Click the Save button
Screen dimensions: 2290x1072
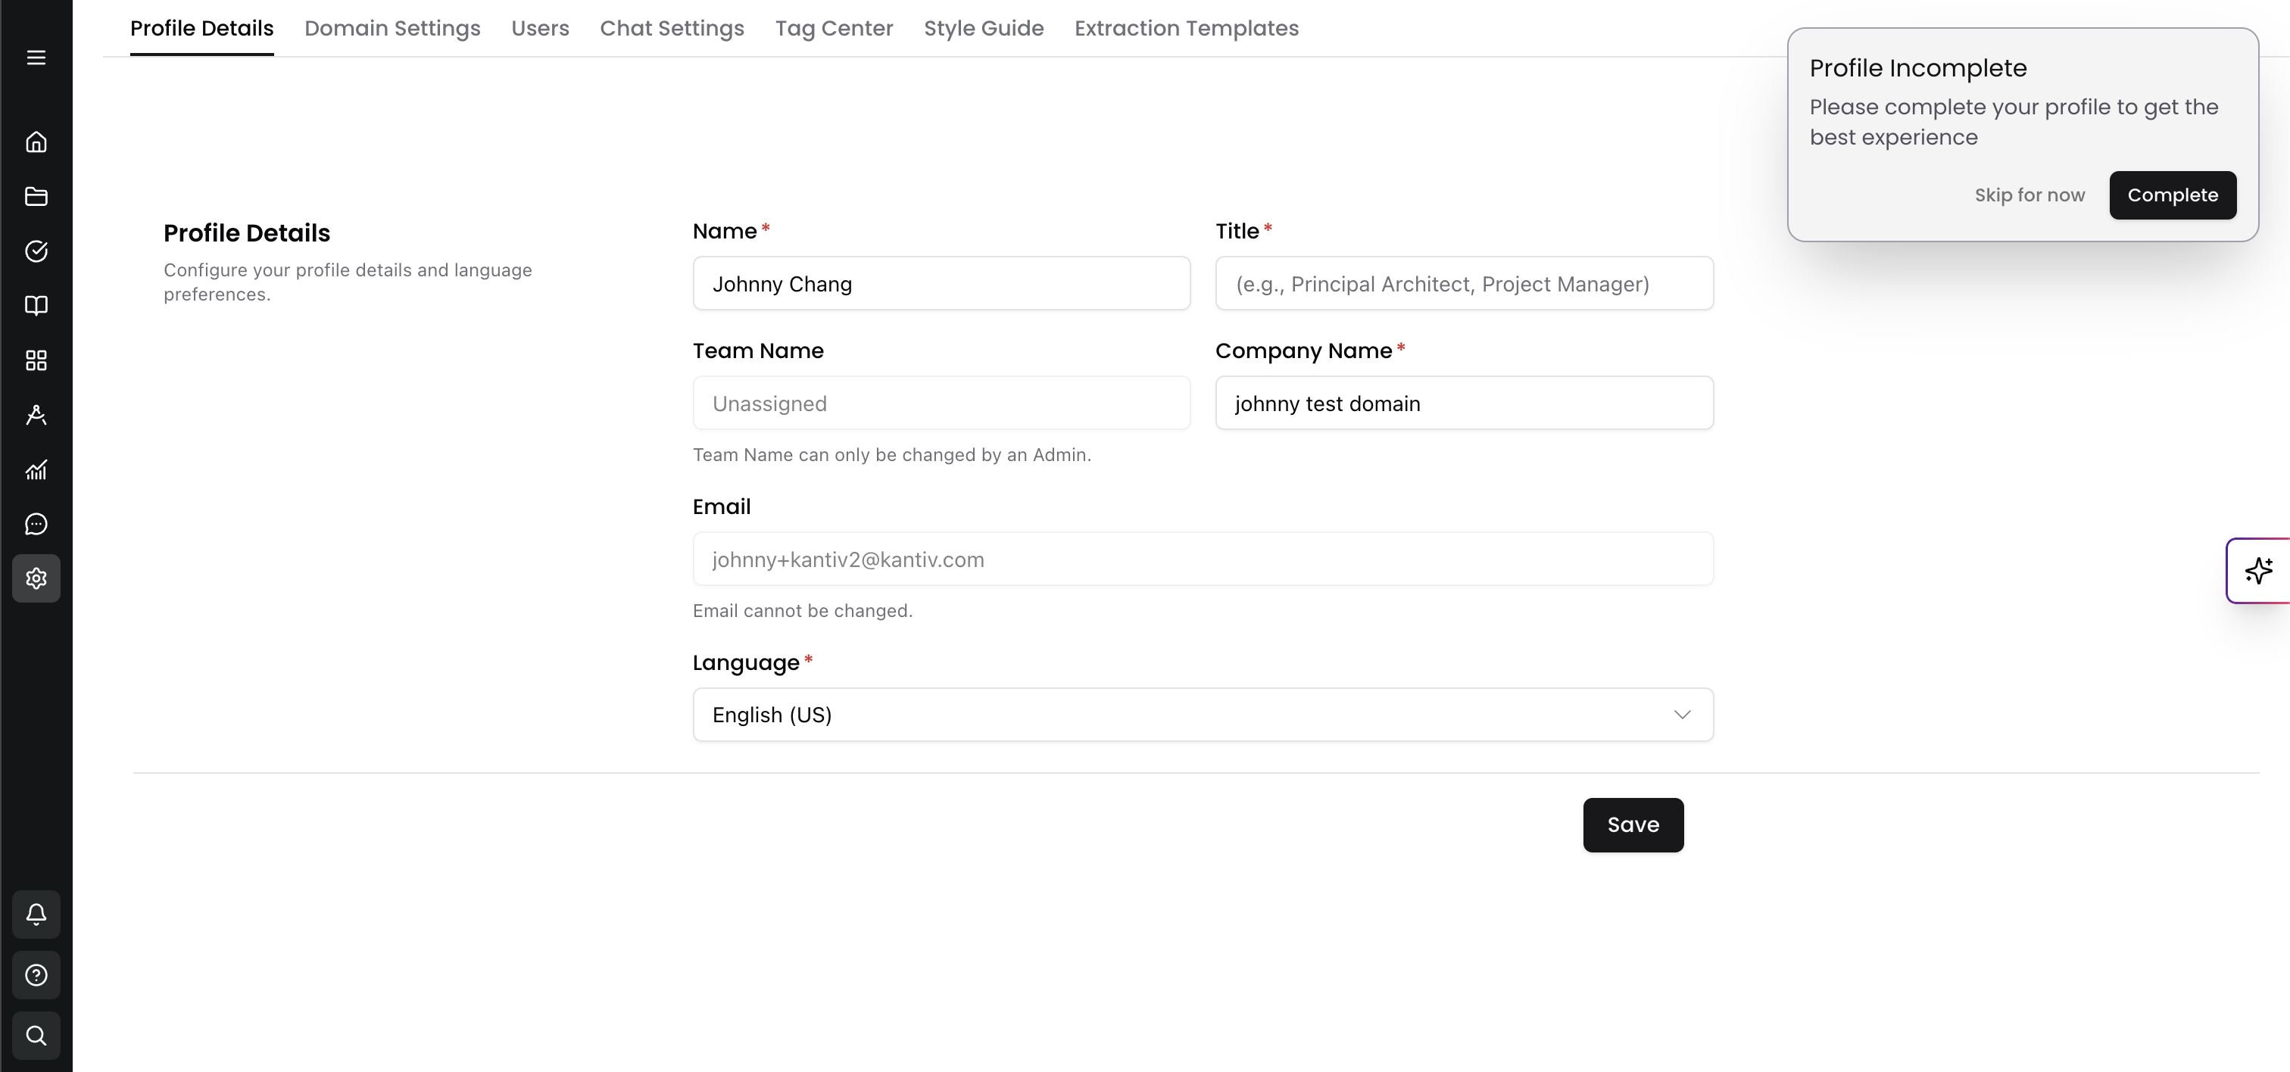[1633, 825]
